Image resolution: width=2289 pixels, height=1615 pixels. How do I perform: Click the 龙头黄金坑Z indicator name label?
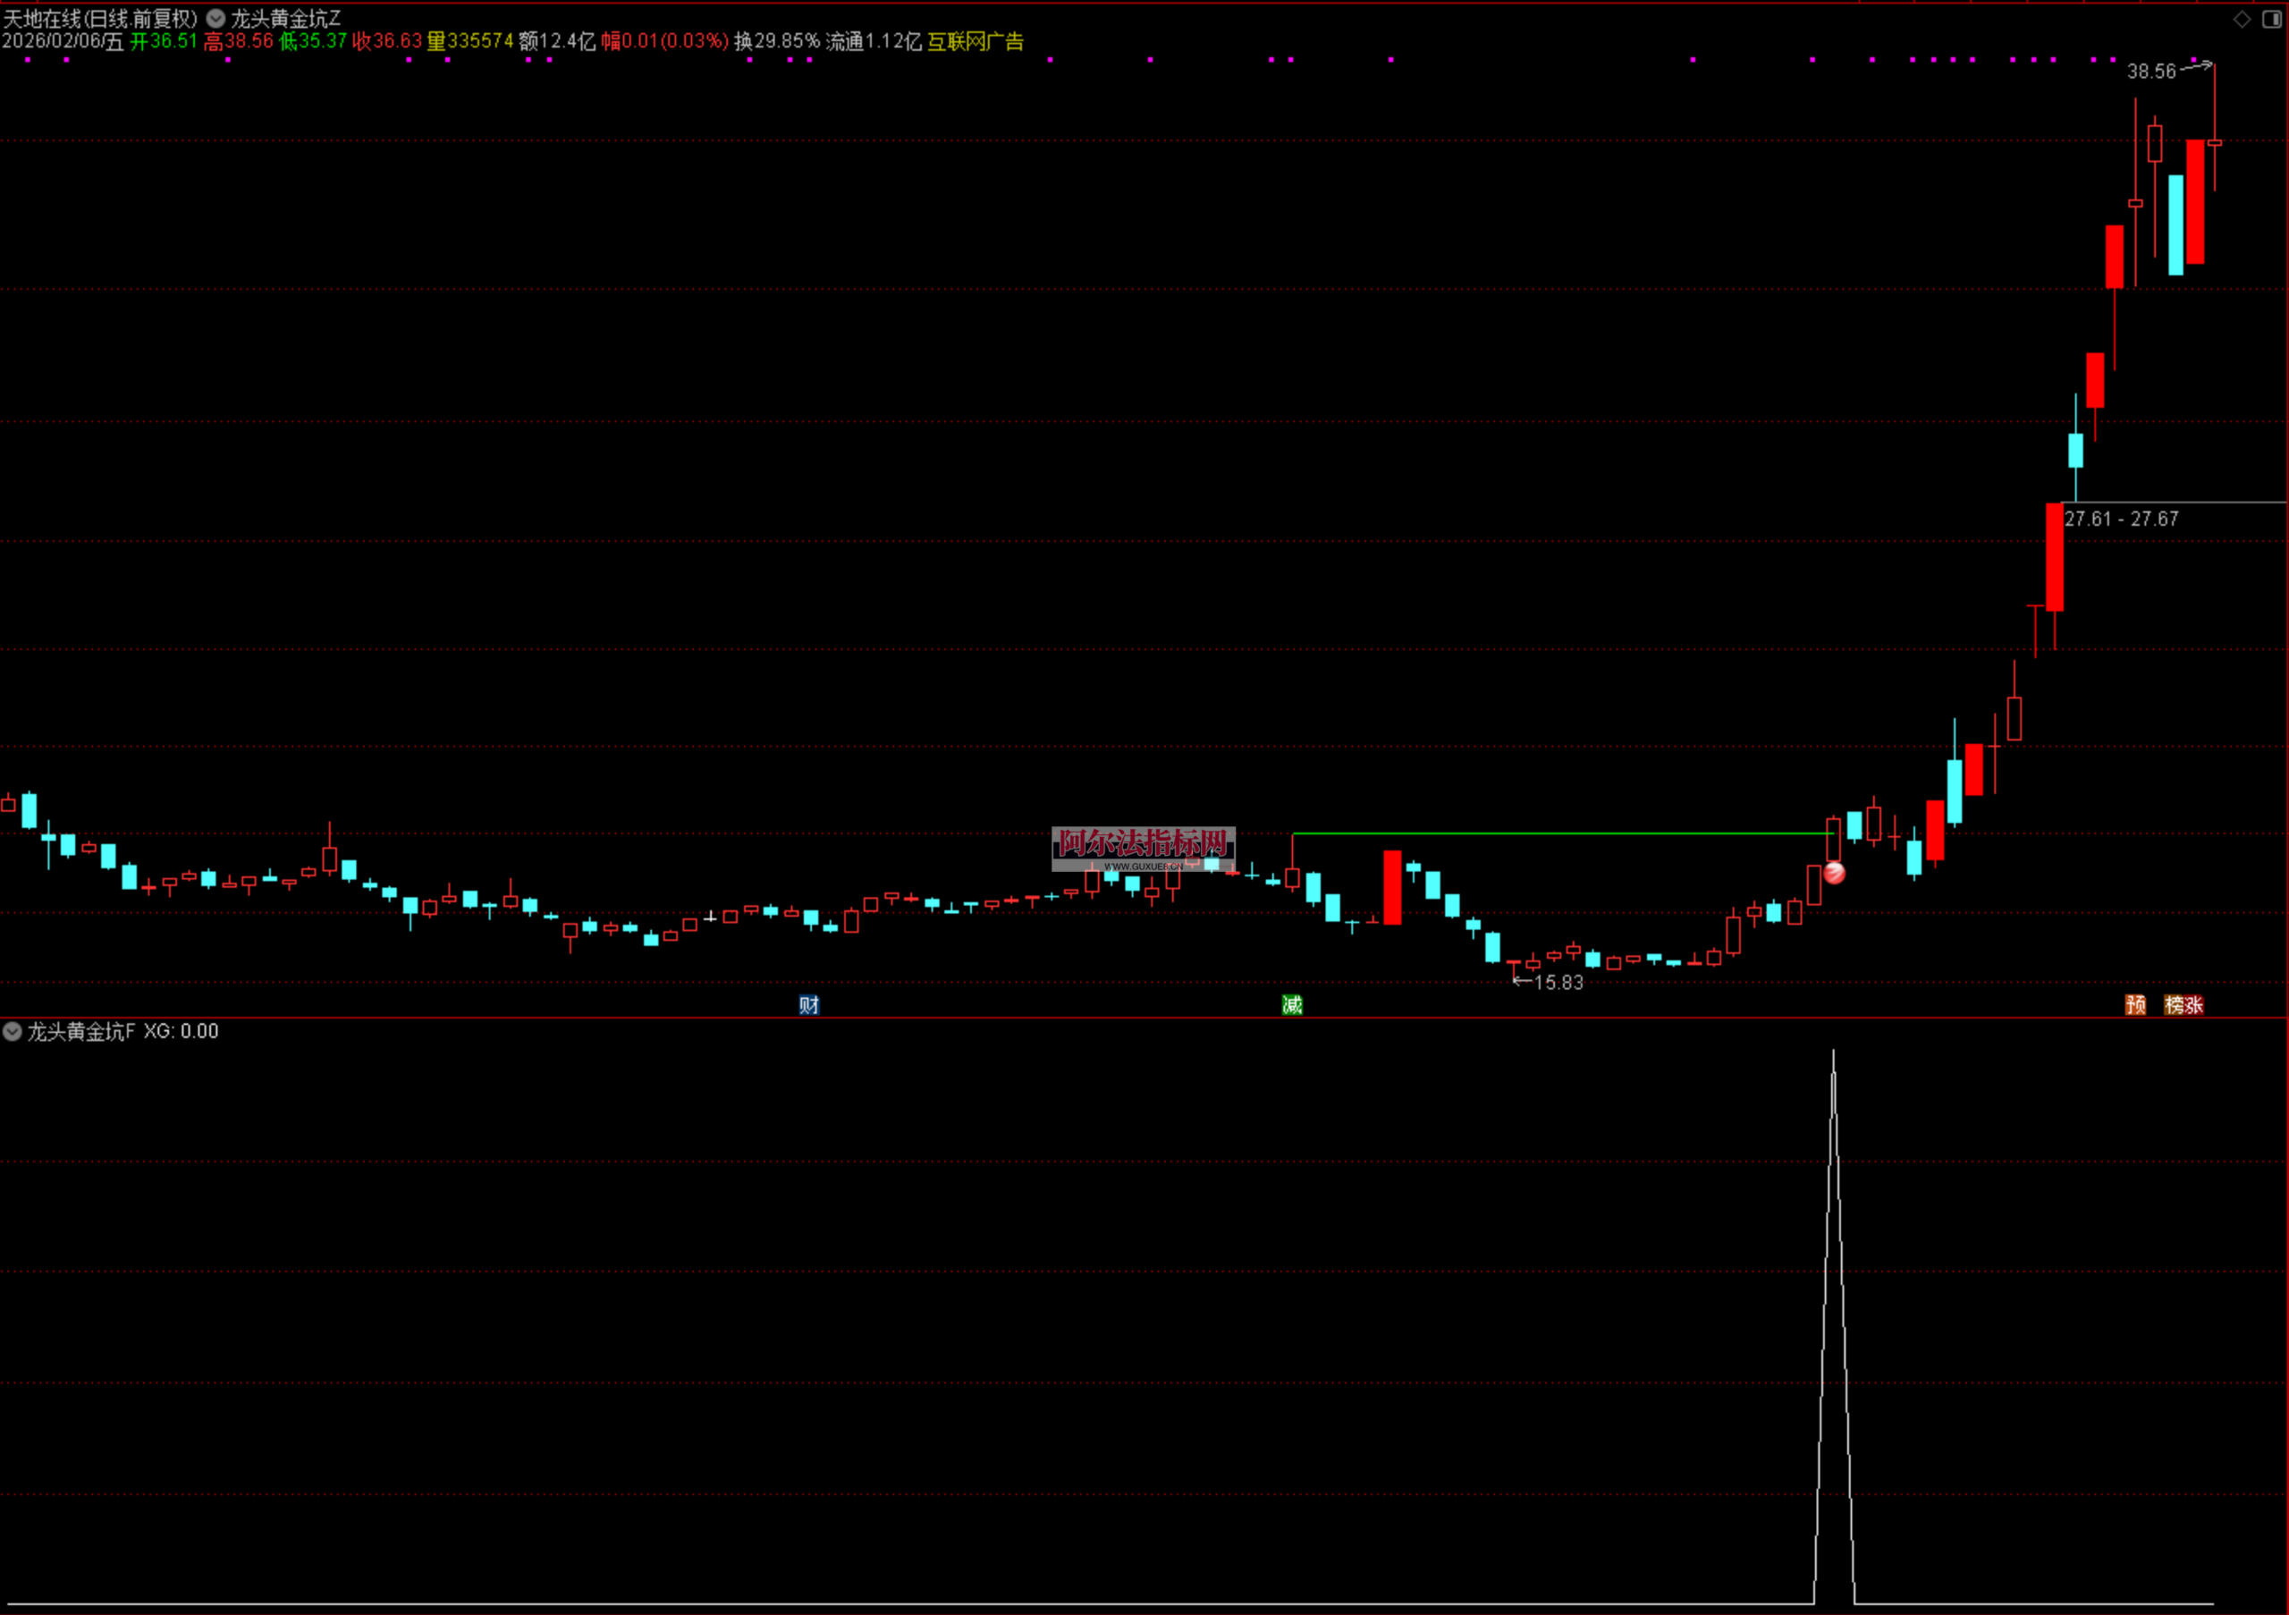(x=286, y=18)
